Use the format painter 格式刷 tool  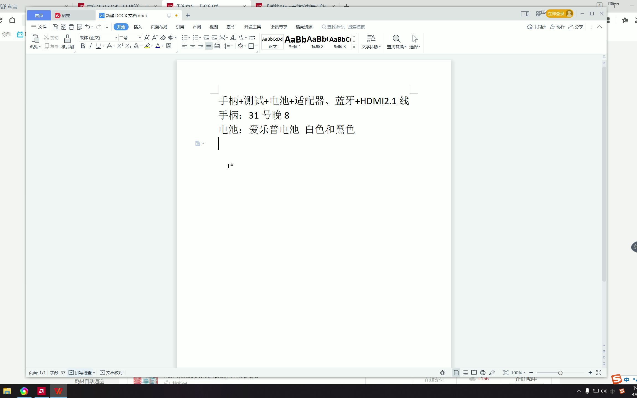67,41
